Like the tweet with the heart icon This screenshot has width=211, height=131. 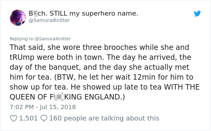(14, 118)
